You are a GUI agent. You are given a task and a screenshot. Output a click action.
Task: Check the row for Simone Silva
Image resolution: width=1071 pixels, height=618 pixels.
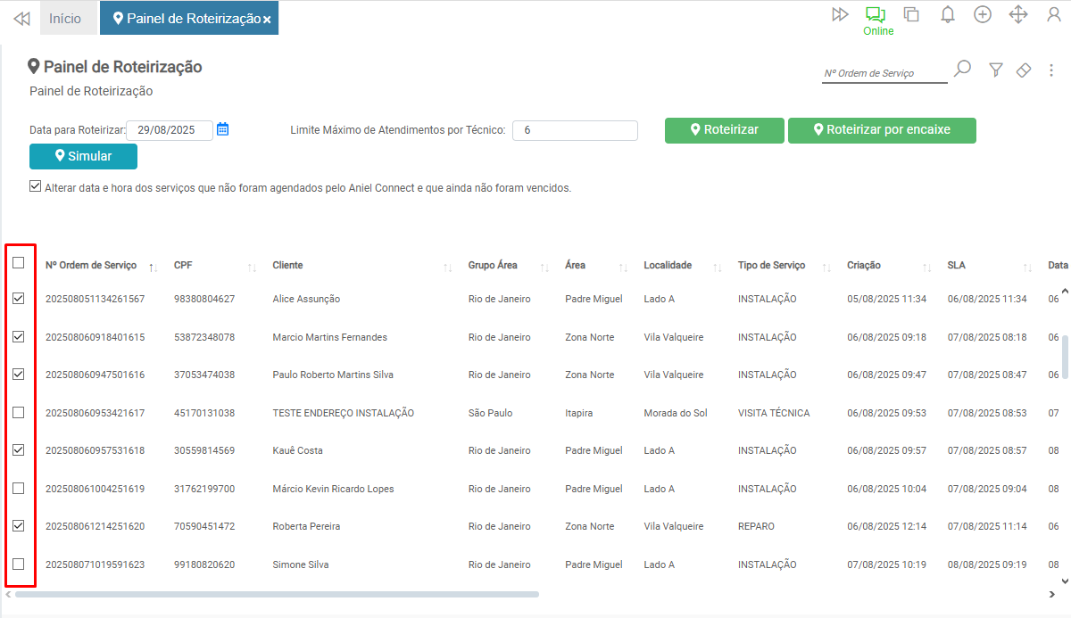point(19,564)
